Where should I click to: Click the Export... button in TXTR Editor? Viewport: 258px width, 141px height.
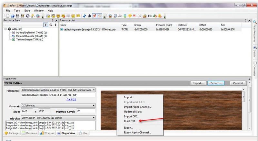pos(215,83)
